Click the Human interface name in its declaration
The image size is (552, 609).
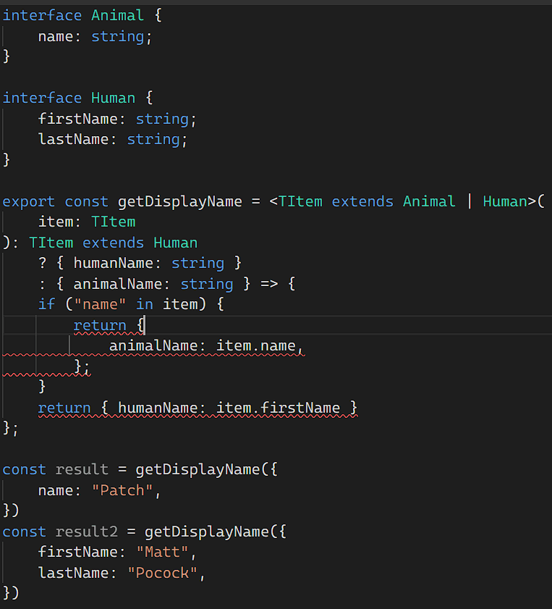[x=113, y=98]
